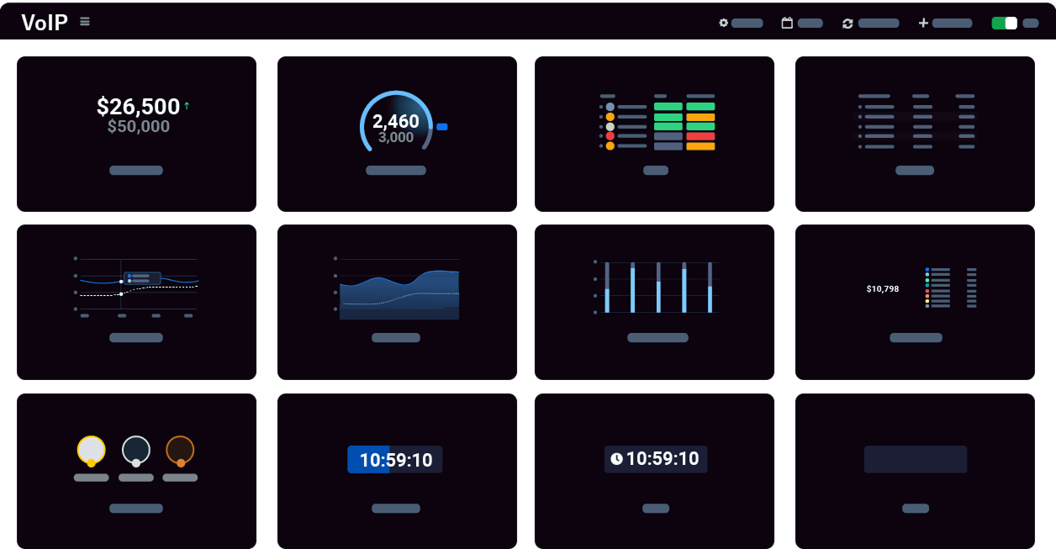Switch off the green toggle in the header
Viewport: 1056px width, 549px height.
point(1005,23)
